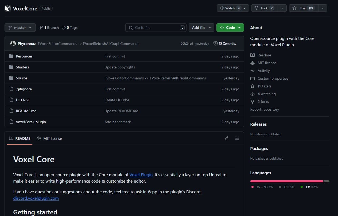The width and height of the screenshot is (338, 216).
Task: Click the eye icon beside 4 watching
Action: click(252, 94)
